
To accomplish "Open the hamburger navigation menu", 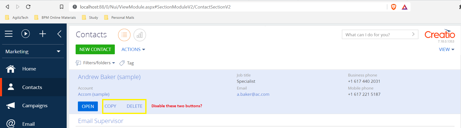I will tap(8, 34).
